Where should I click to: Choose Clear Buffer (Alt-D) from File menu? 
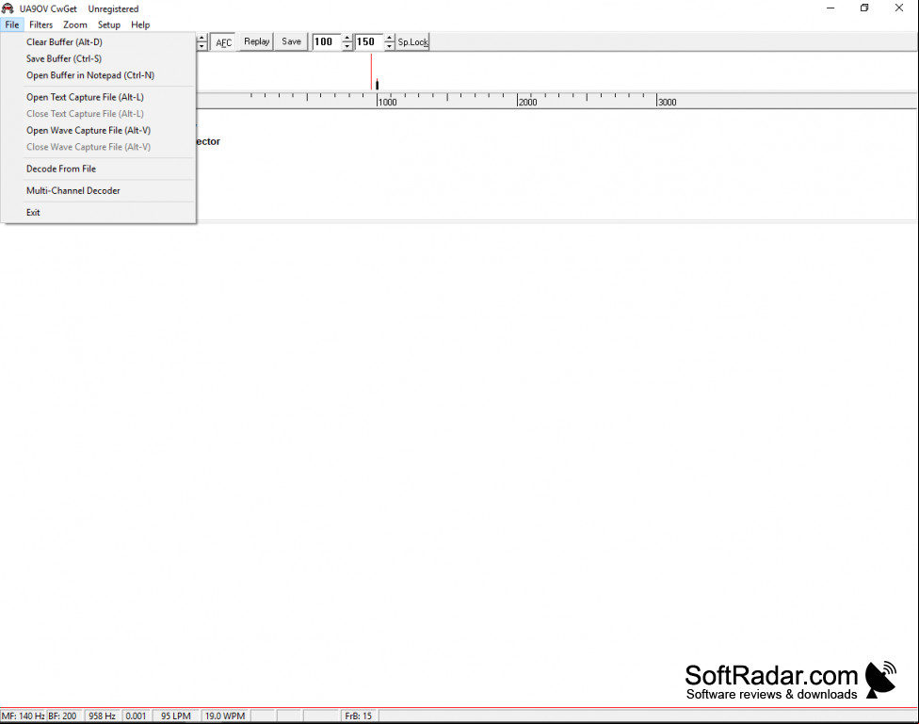pyautogui.click(x=98, y=42)
